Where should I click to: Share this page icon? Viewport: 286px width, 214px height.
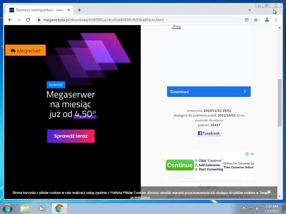pyautogui.click(x=247, y=20)
